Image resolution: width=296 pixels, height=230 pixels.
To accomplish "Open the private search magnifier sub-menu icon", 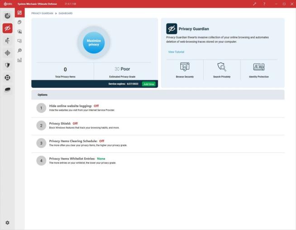I will pyautogui.click(x=19, y=32).
